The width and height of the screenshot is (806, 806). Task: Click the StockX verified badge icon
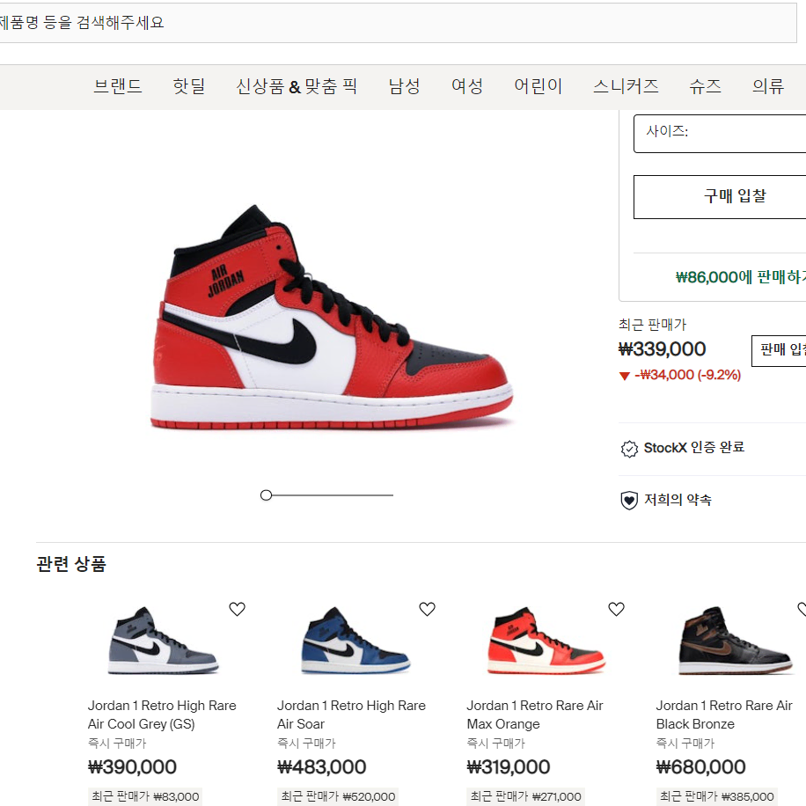click(x=629, y=449)
